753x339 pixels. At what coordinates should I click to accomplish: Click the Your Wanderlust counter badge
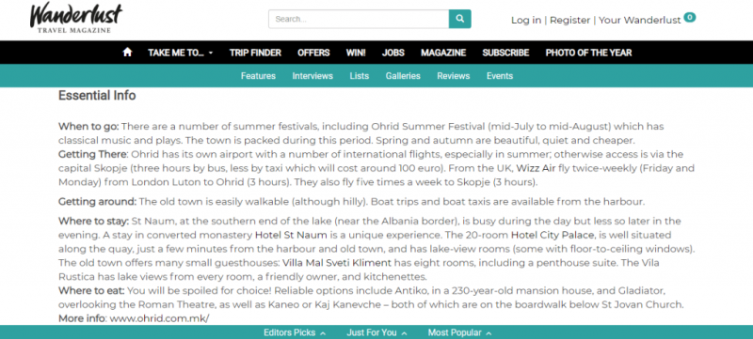tap(690, 18)
